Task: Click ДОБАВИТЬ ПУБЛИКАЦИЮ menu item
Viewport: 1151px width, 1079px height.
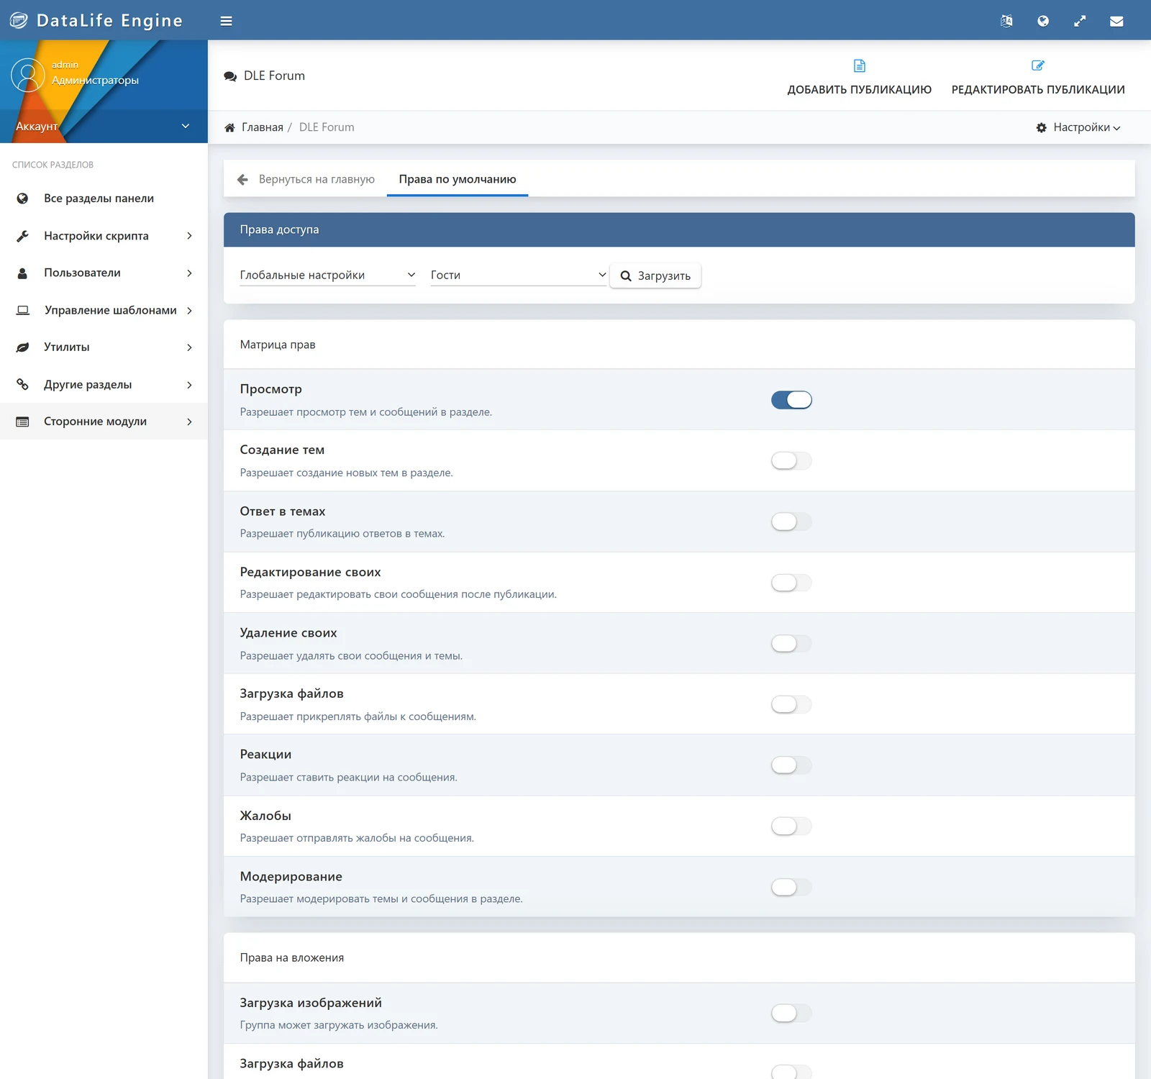Action: (x=859, y=76)
